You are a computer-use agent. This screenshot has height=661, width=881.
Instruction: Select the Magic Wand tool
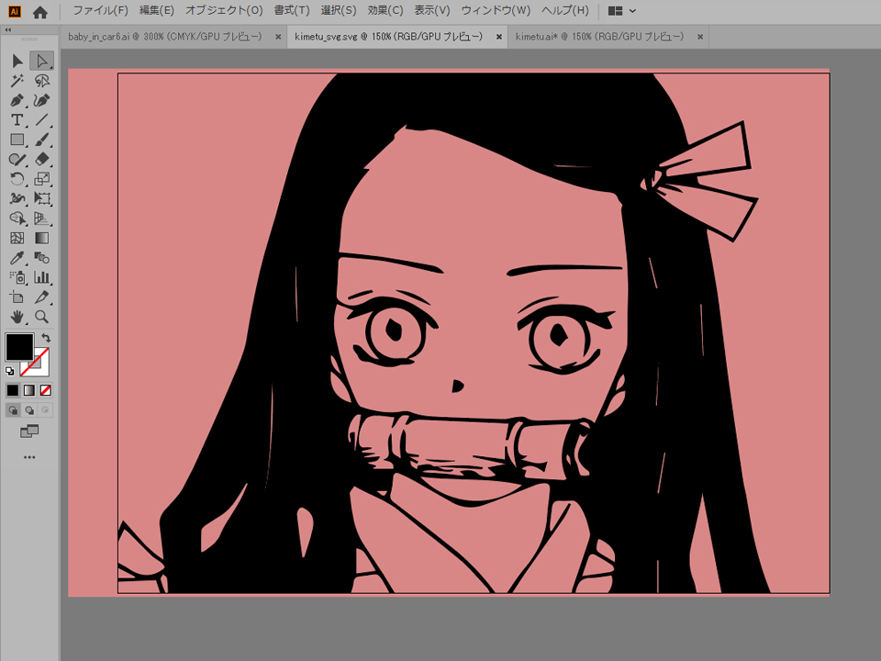(x=17, y=81)
